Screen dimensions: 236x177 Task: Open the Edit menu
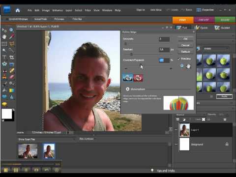tap(37, 10)
